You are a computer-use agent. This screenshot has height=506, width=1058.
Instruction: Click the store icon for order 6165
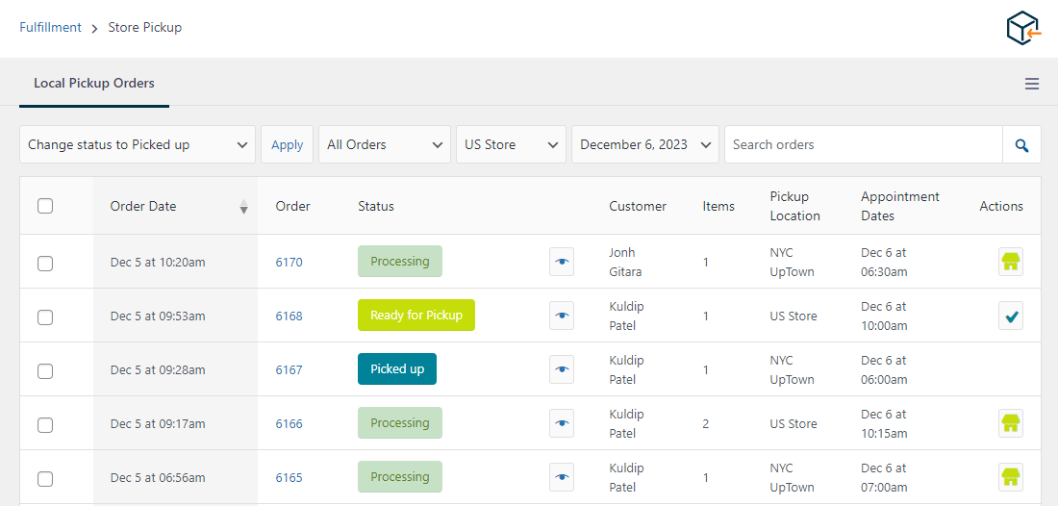(1010, 477)
